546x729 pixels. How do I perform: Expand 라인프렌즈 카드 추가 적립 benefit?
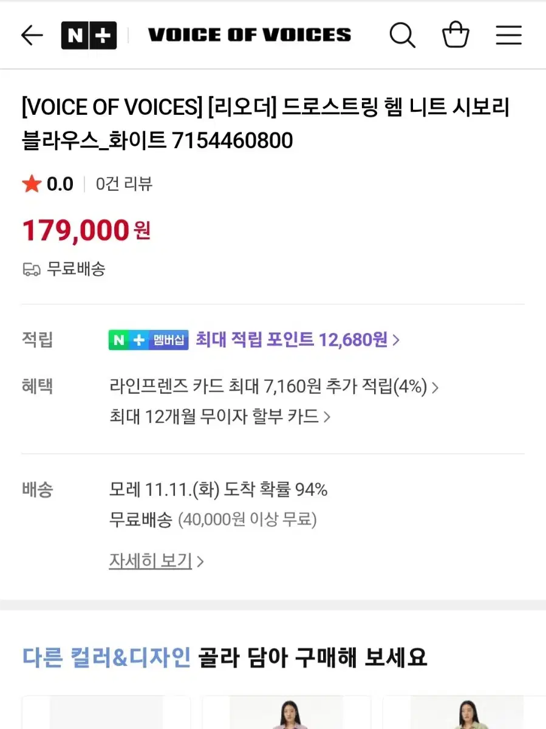[x=274, y=386]
